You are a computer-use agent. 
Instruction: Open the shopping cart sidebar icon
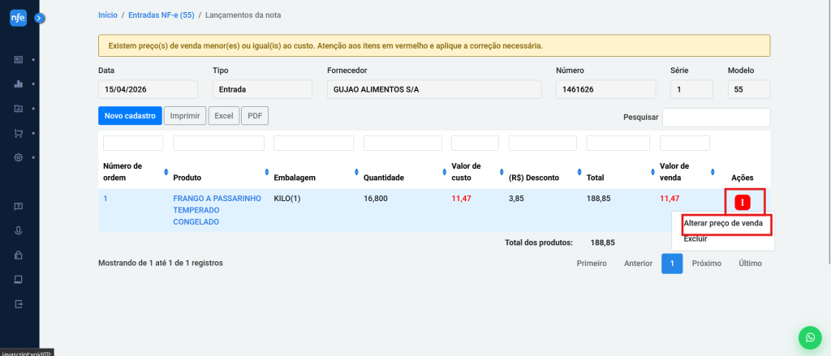tap(19, 133)
